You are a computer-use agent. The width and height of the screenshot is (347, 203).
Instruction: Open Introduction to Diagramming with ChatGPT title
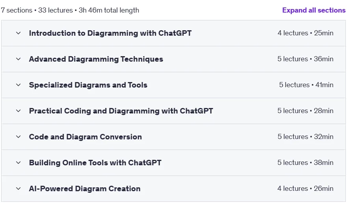pos(110,33)
